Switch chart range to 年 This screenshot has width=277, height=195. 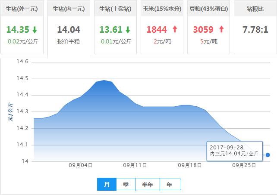click(170, 184)
